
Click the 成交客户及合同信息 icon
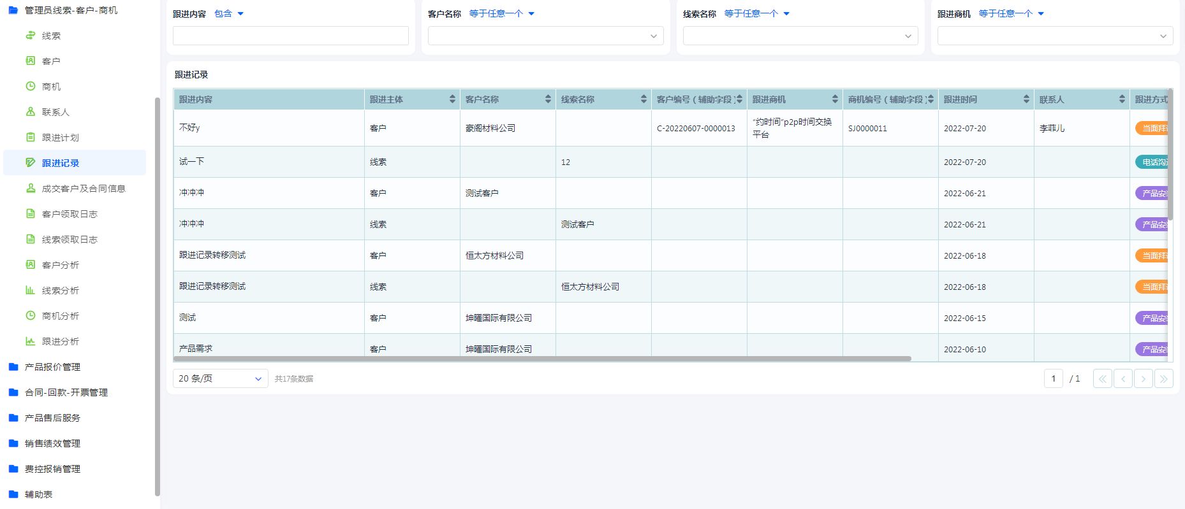(30, 189)
